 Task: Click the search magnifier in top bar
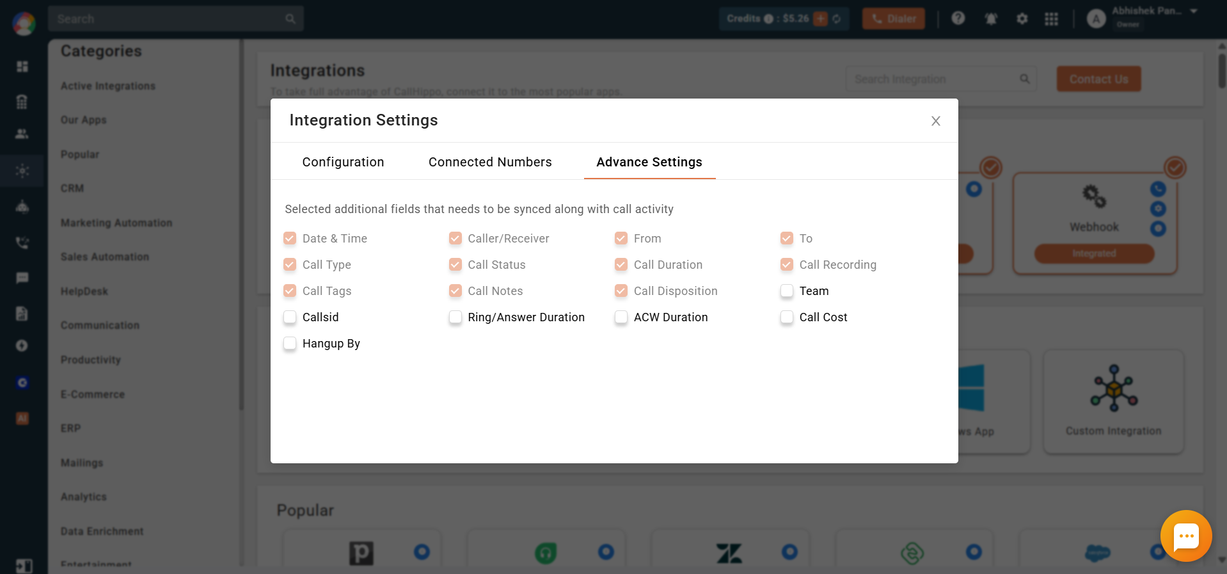(x=290, y=19)
